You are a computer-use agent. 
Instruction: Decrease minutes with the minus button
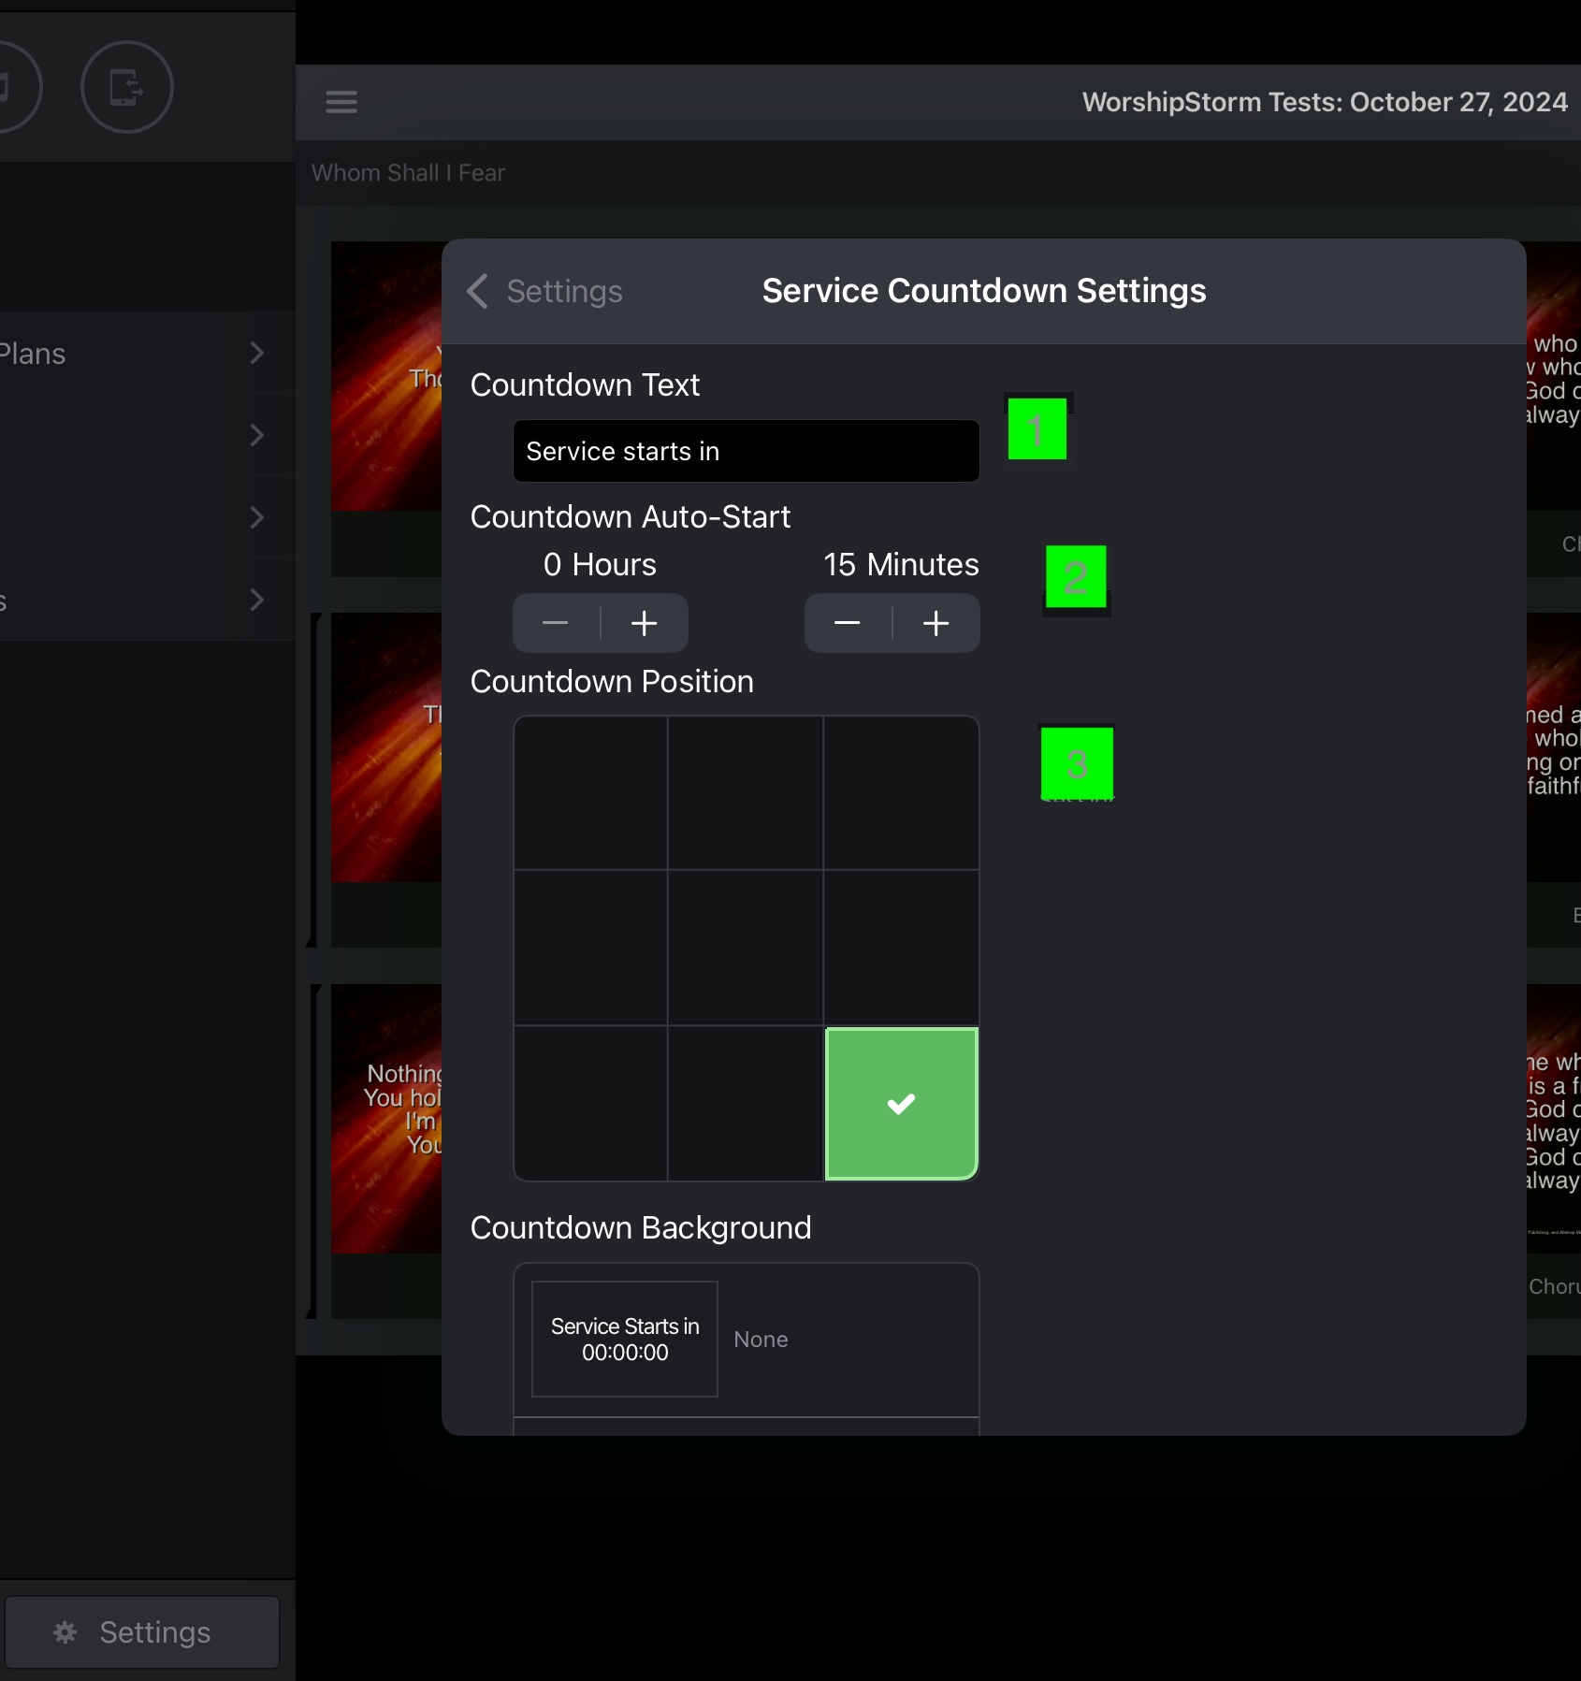tap(848, 623)
